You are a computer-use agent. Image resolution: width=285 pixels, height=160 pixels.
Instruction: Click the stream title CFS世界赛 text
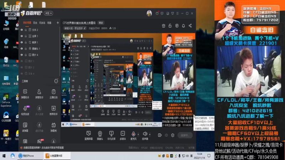click(79, 23)
